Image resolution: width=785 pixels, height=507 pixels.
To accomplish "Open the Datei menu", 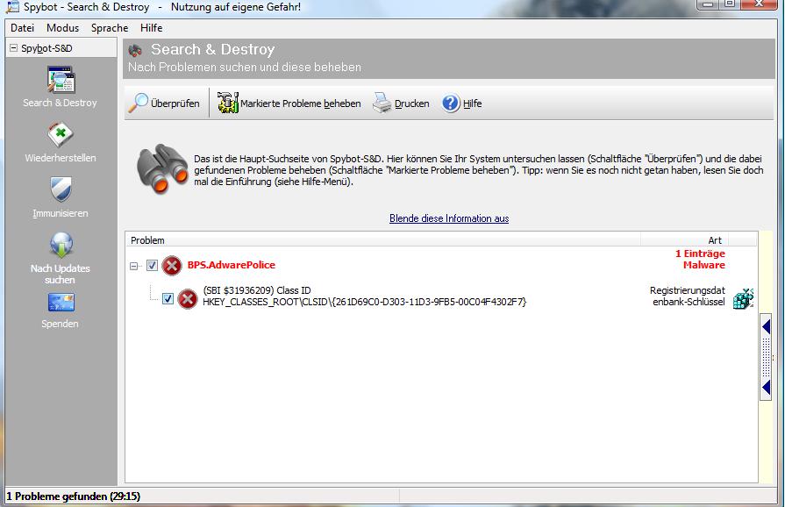I will [23, 28].
